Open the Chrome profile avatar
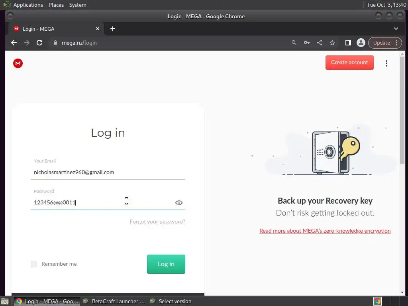 [x=361, y=43]
